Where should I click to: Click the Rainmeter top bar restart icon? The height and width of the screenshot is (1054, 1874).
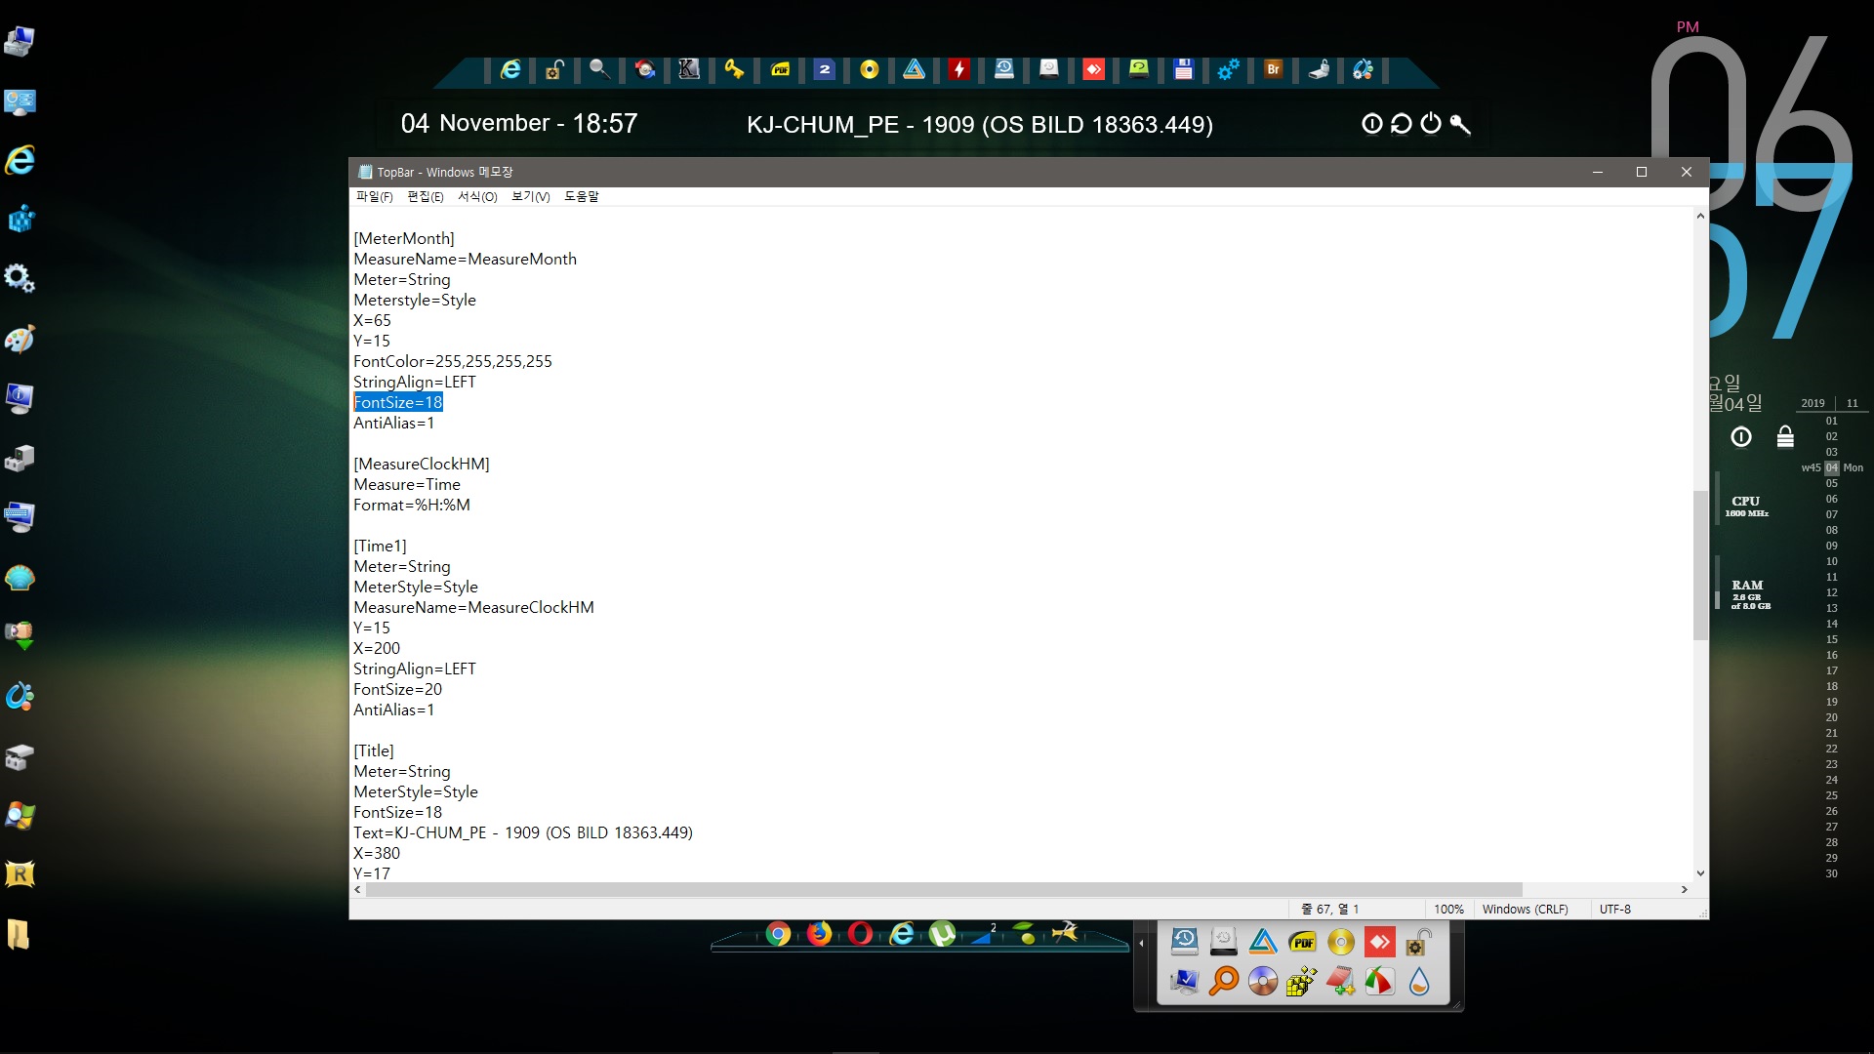tap(1402, 123)
